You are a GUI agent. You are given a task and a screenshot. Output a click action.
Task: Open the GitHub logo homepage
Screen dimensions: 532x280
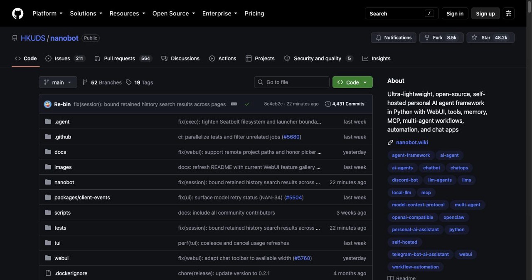point(17,13)
